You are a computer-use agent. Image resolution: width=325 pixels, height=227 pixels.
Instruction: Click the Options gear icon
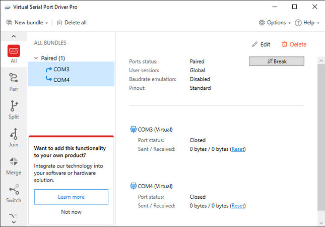coord(262,22)
